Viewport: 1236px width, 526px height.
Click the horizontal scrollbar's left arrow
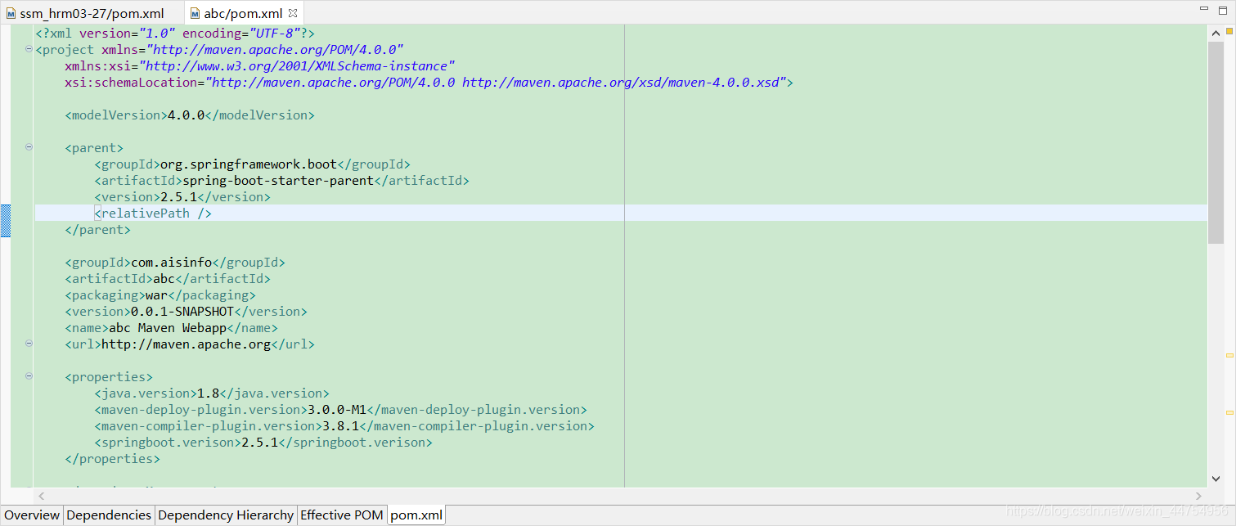[41, 496]
